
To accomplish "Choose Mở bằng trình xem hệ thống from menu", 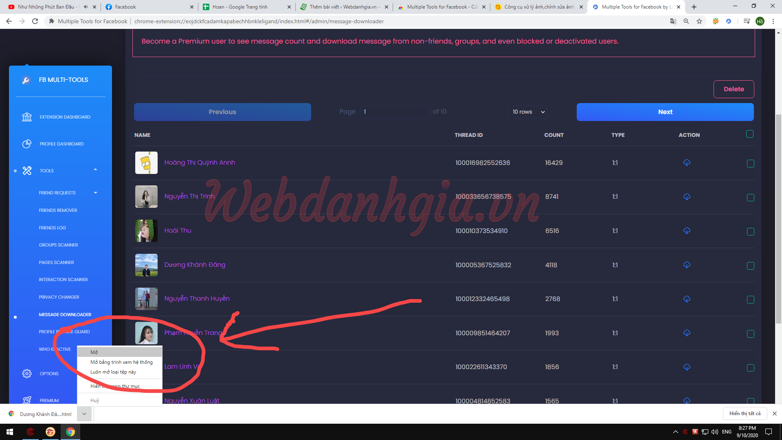I will click(x=121, y=362).
